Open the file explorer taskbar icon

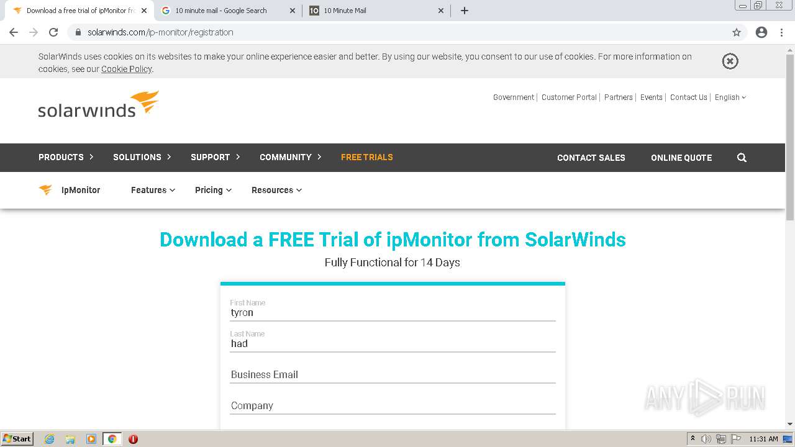coord(70,439)
